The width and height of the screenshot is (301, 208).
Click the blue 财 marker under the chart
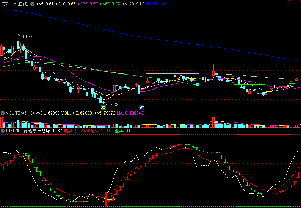coord(142,107)
